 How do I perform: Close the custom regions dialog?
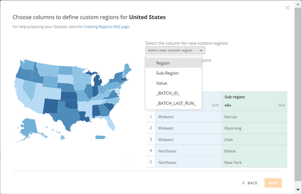pyautogui.click(x=287, y=7)
